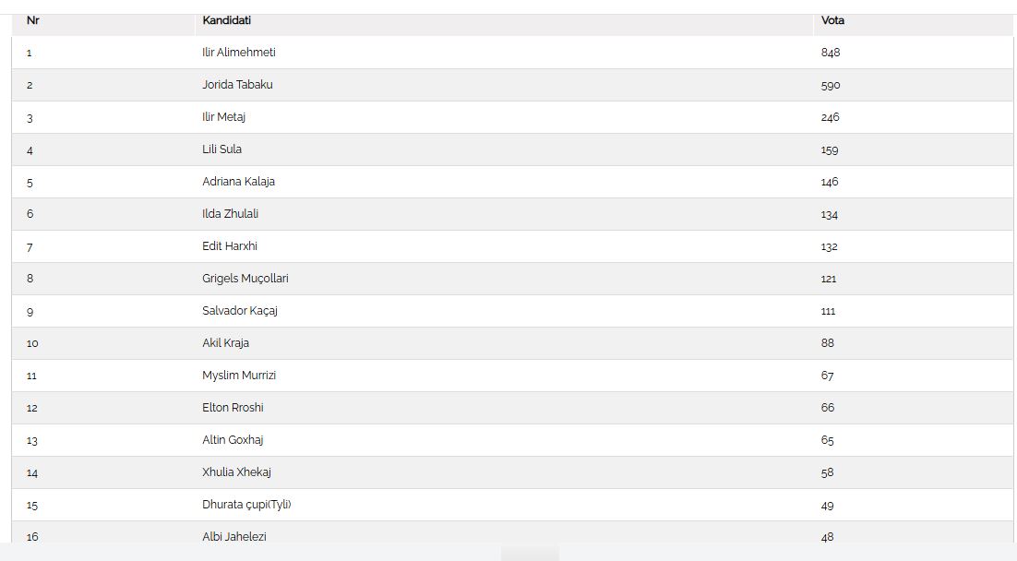1017x561 pixels.
Task: Select the Edit Harxhi entry
Action: tap(229, 246)
